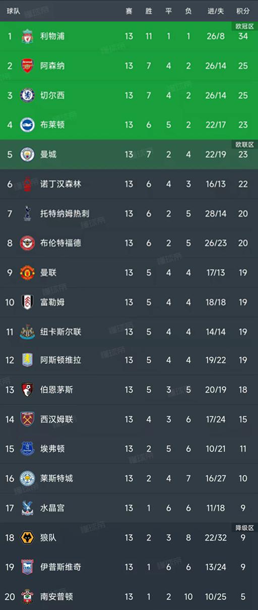Select the Manchester United crest

(x=27, y=272)
